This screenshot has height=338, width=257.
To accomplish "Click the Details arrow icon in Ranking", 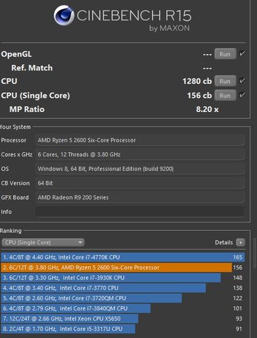I will coord(241,242).
